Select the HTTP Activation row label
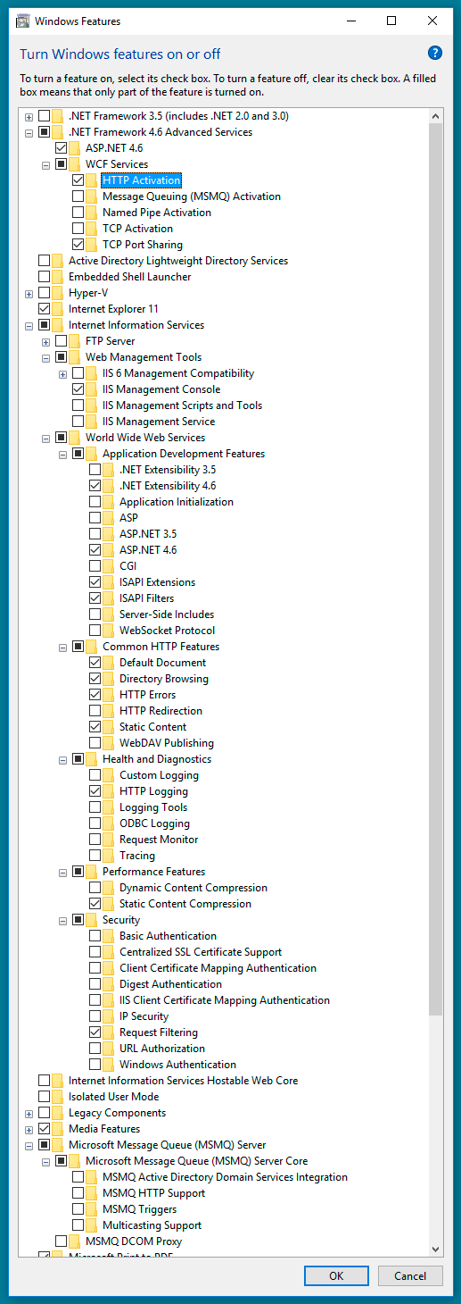The width and height of the screenshot is (461, 1304). point(142,180)
